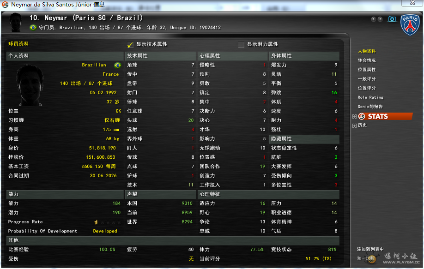The width and height of the screenshot is (424, 269).
Task: Click the camera screenshot icon
Action: (392, 19)
